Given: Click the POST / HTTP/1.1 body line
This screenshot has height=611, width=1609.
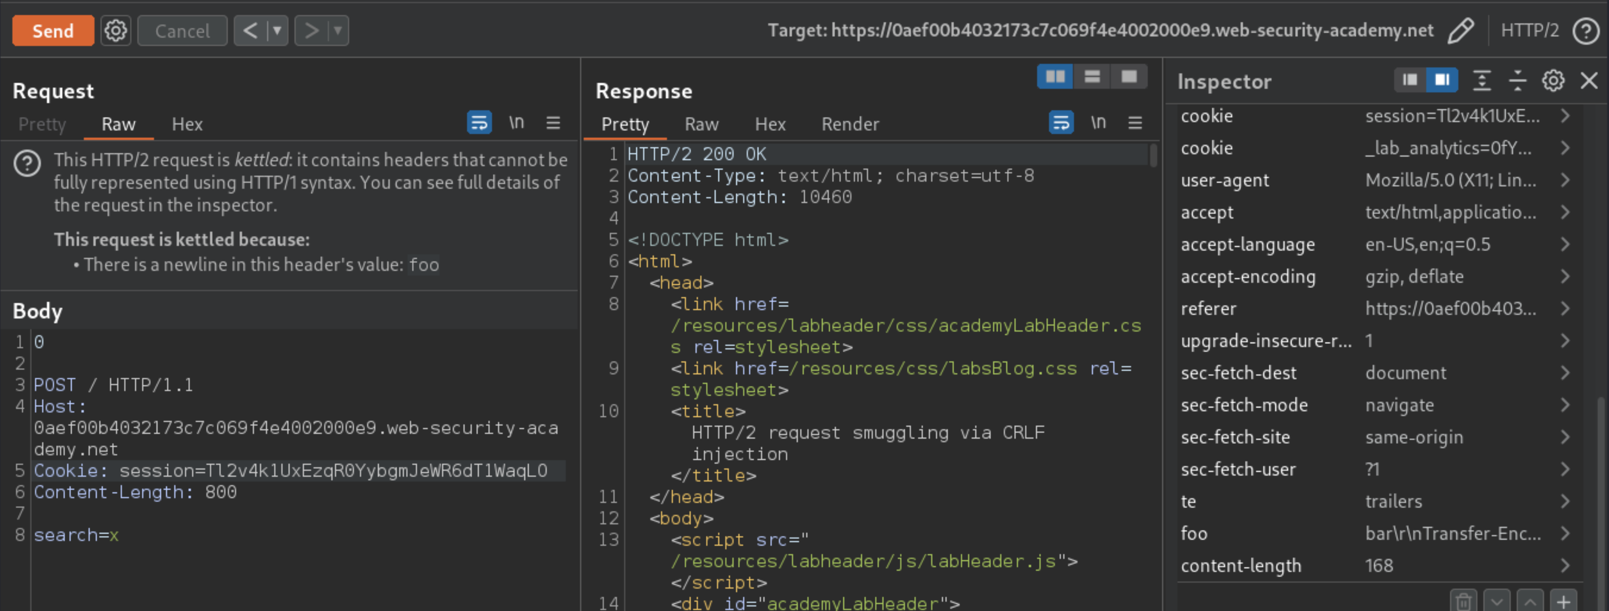Looking at the screenshot, I should pyautogui.click(x=113, y=385).
